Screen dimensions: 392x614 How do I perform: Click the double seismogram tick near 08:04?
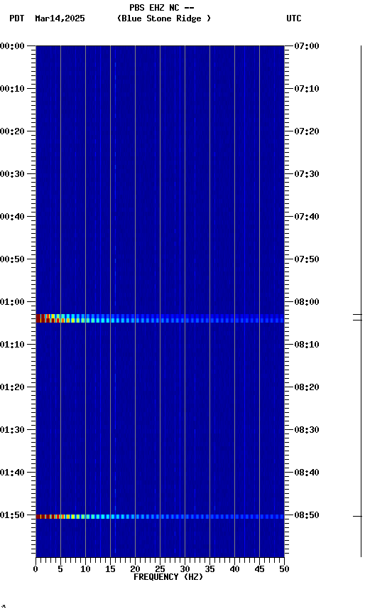pyautogui.click(x=358, y=317)
